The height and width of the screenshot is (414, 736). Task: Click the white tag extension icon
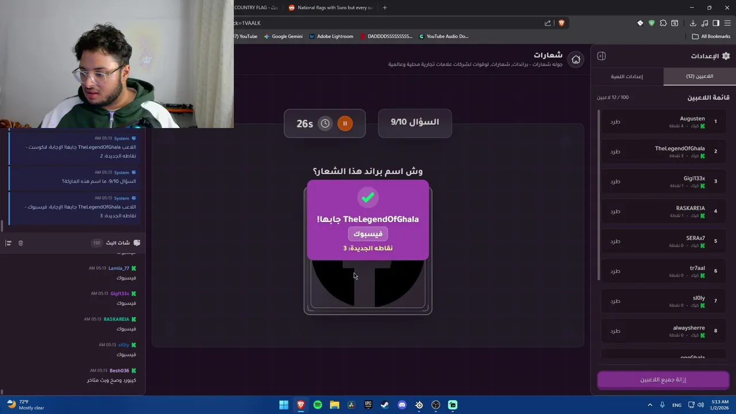[x=640, y=23]
